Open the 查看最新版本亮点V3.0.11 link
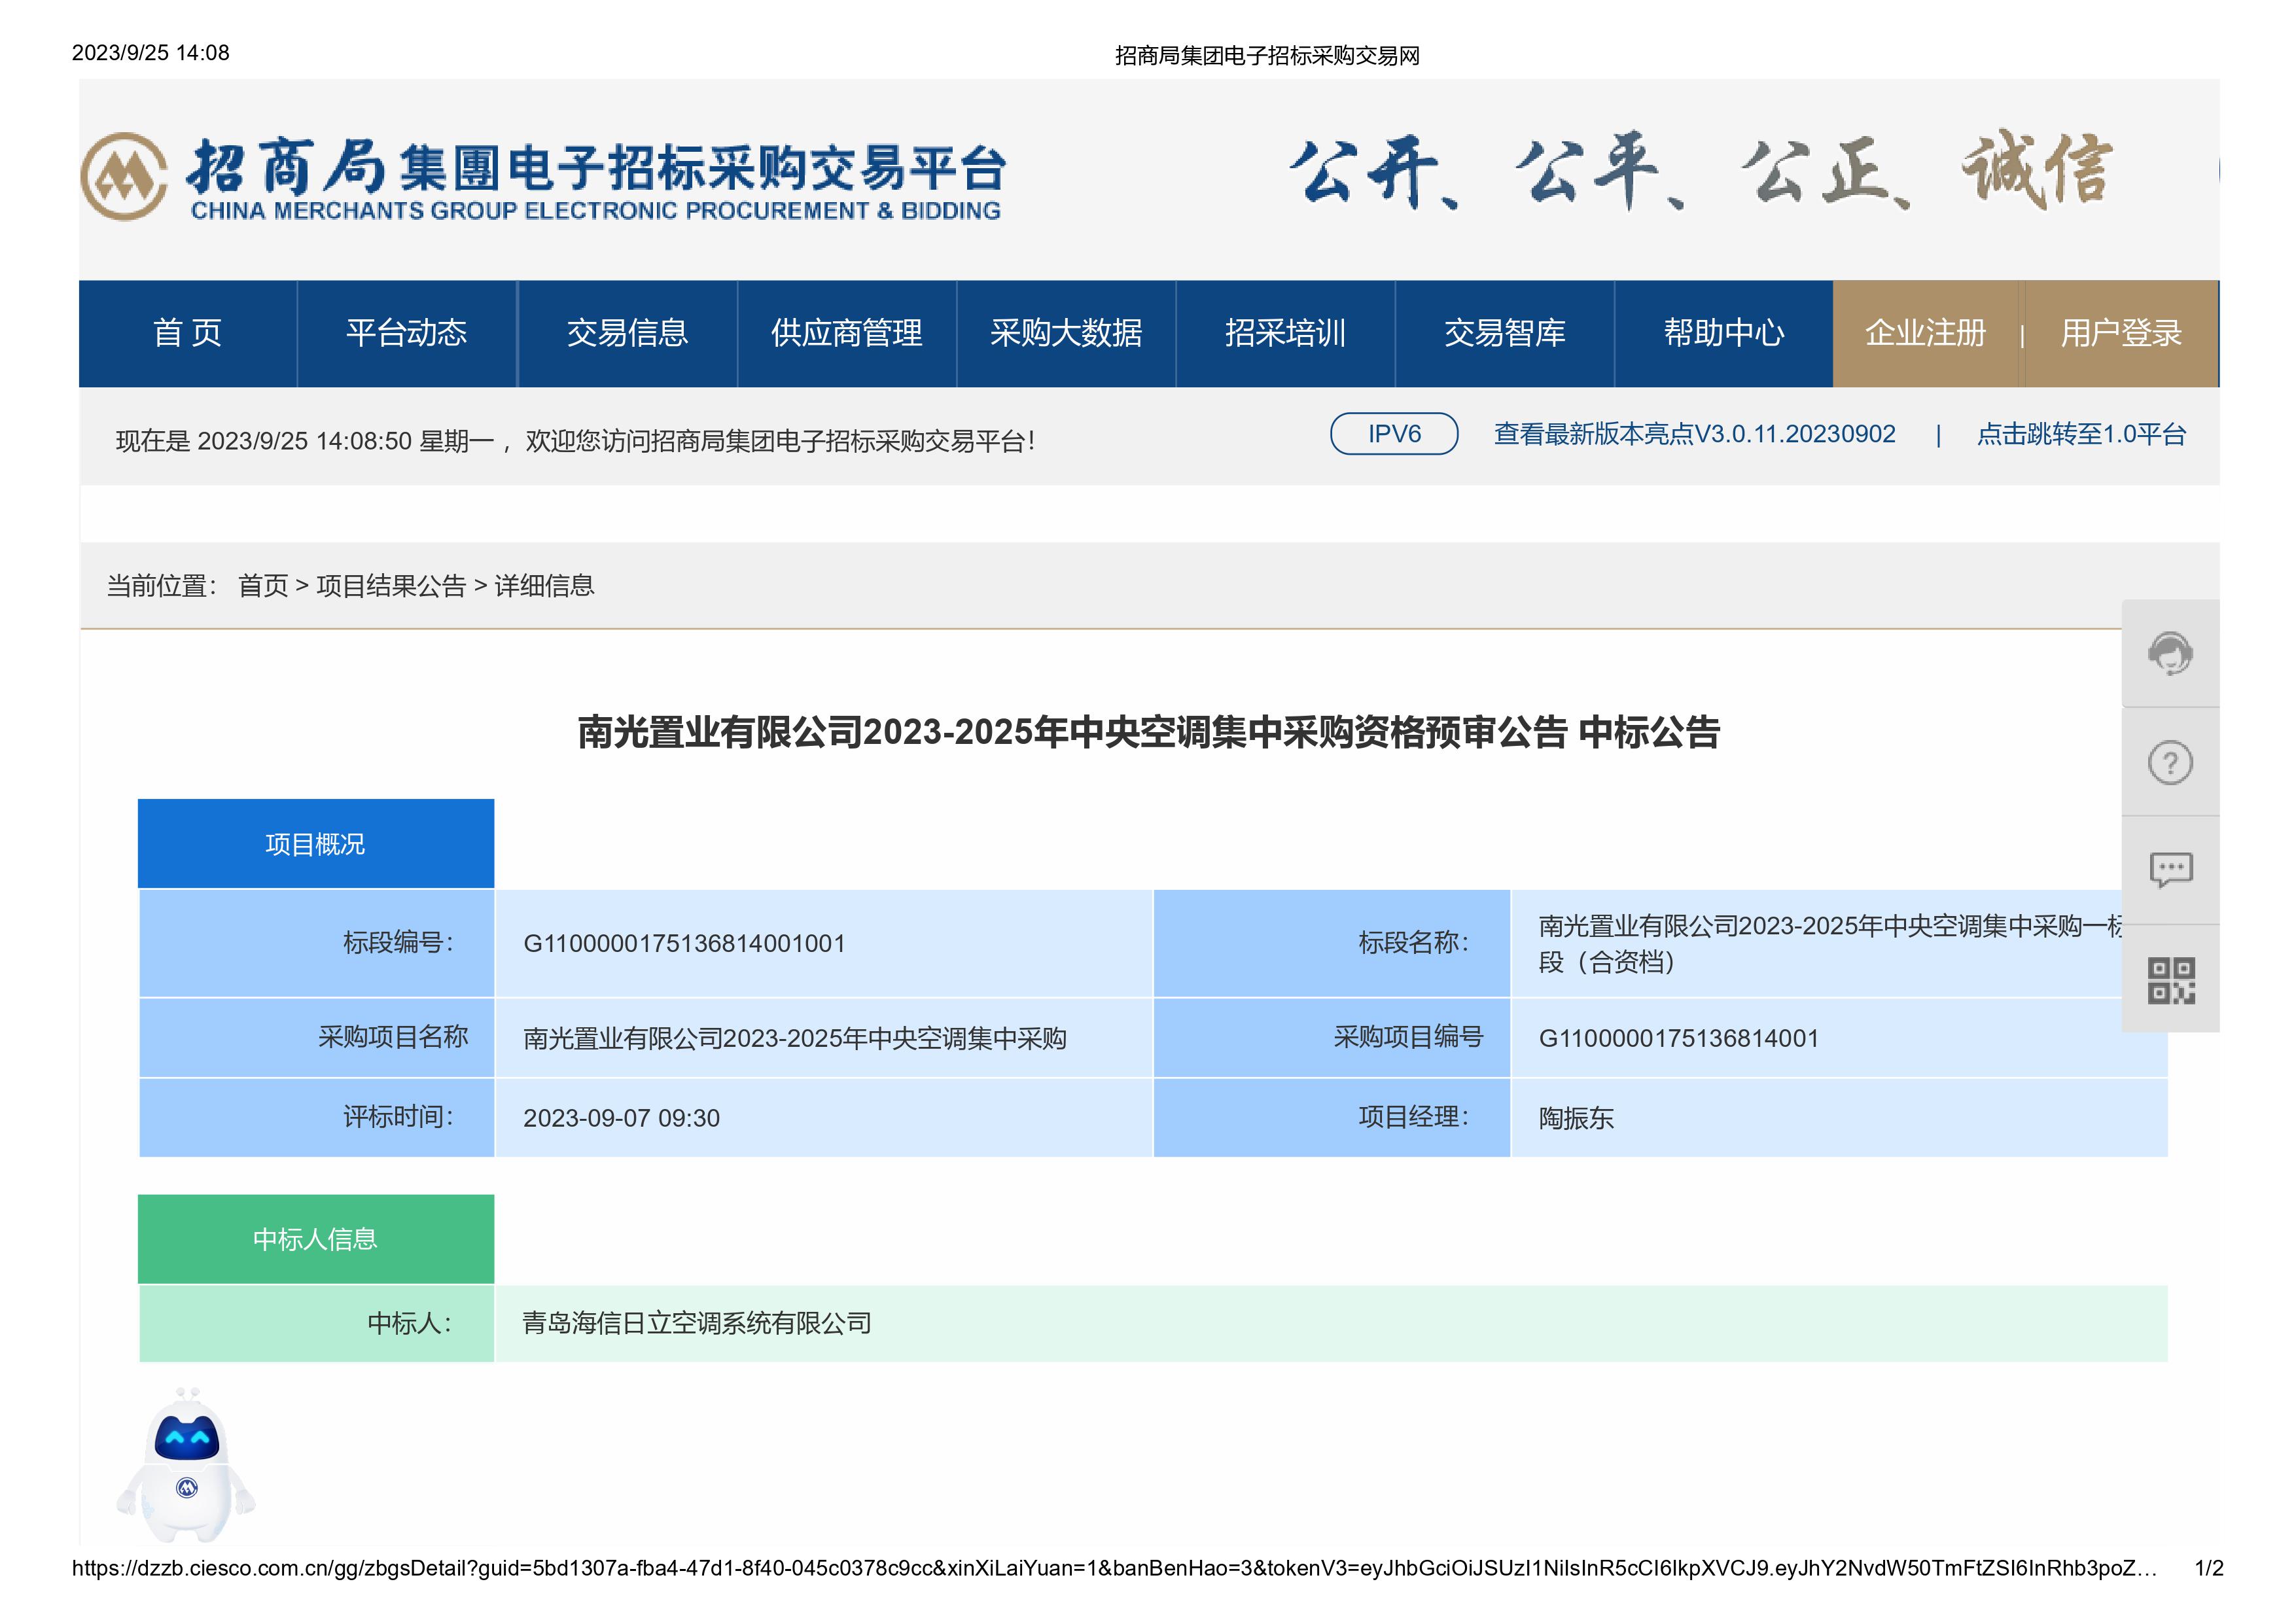This screenshot has height=1622, width=2296. click(x=1694, y=434)
